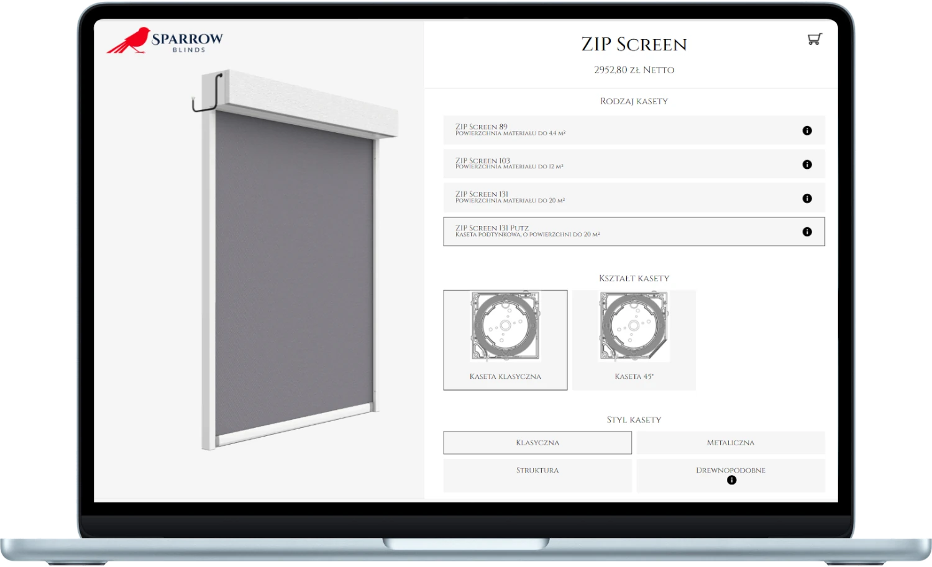
Task: Choose Klasyczna cassette style
Action: click(x=537, y=443)
